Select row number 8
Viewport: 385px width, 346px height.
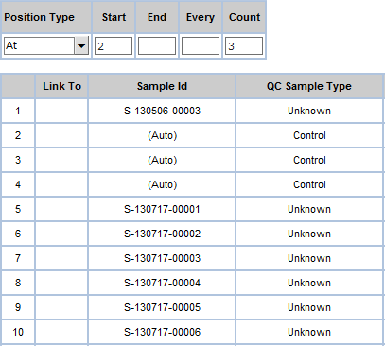(18, 283)
